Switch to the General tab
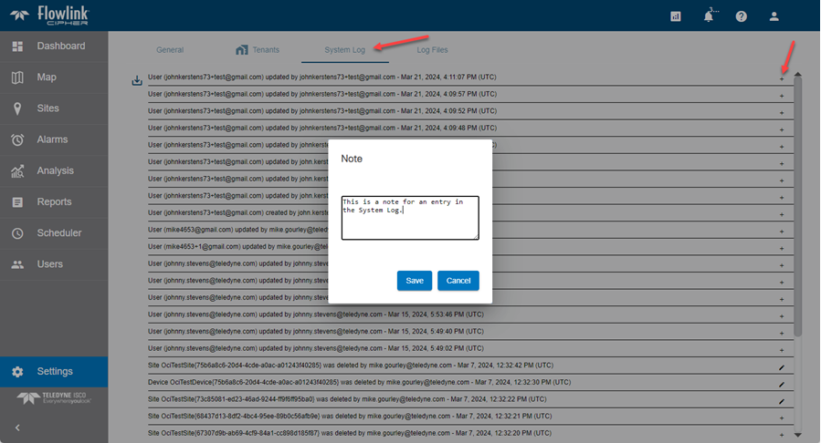The width and height of the screenshot is (821, 443). point(170,50)
